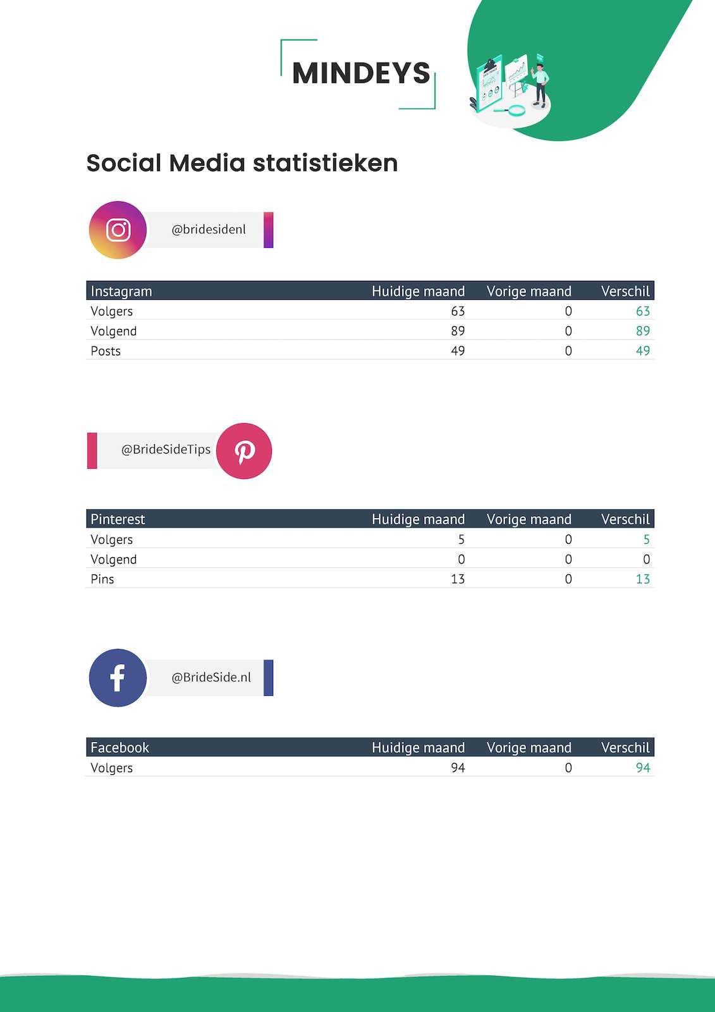Click the Pinterest table header label

point(118,519)
